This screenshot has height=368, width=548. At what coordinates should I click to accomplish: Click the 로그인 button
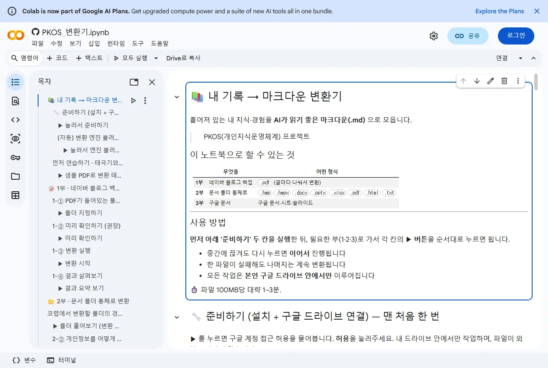click(516, 36)
